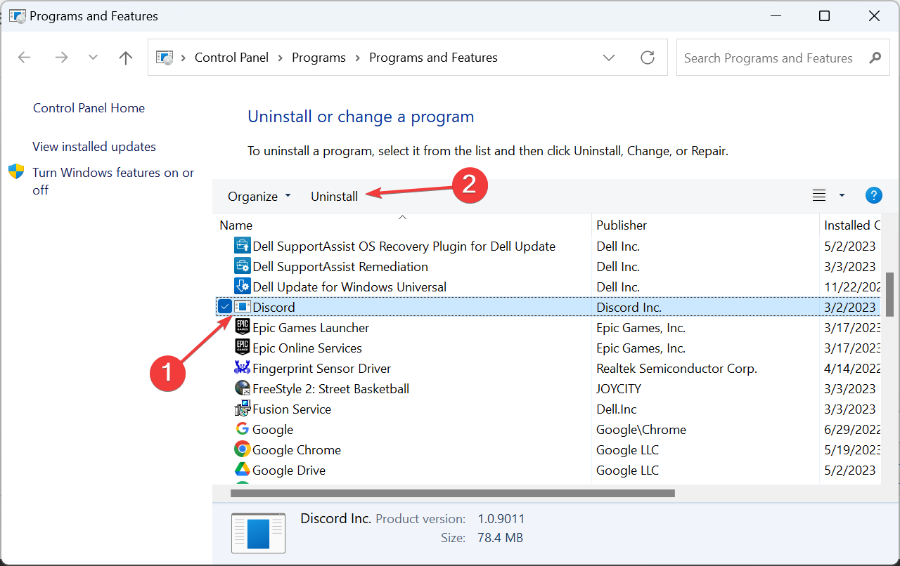Image resolution: width=900 pixels, height=566 pixels.
Task: Click Google\Chrome publisher cell
Action: (x=641, y=429)
